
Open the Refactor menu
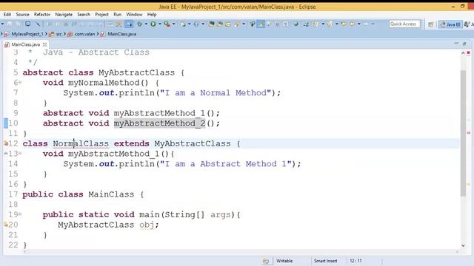point(42,15)
